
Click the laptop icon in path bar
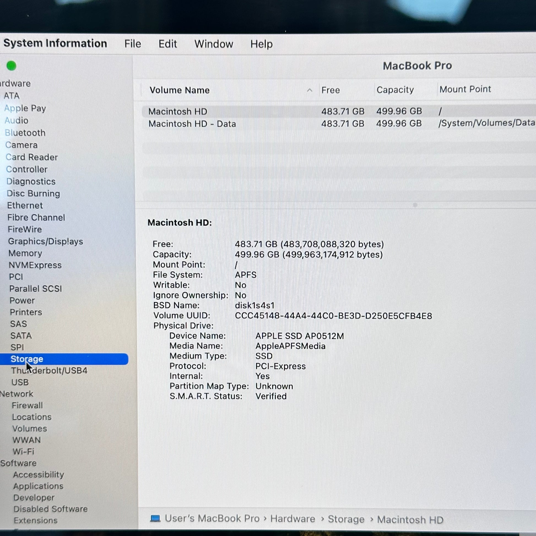pyautogui.click(x=155, y=518)
